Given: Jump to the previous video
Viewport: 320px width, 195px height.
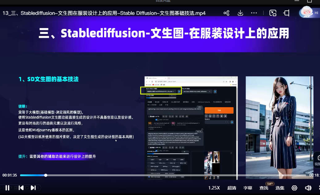Looking at the screenshot, I should click(x=21, y=188).
